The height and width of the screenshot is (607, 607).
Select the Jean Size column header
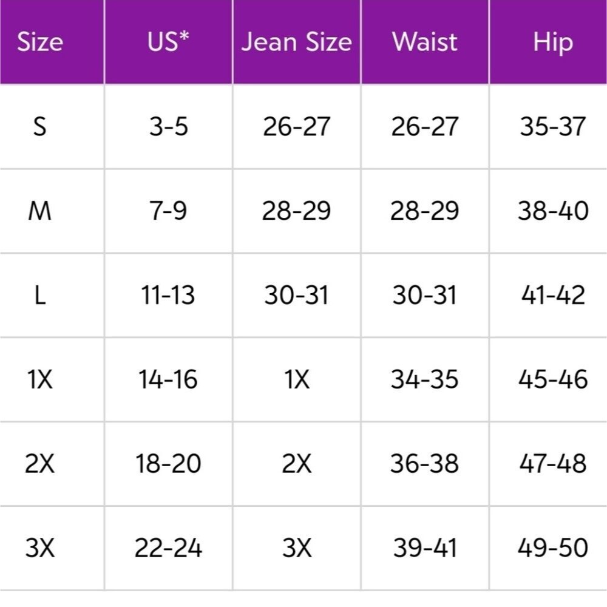click(297, 41)
